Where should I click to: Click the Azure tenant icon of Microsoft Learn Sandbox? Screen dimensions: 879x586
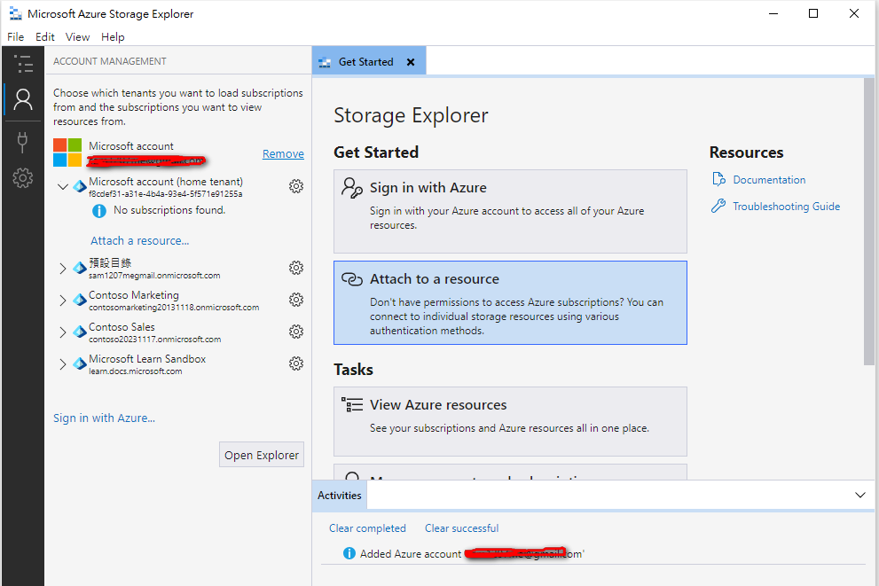(x=80, y=364)
